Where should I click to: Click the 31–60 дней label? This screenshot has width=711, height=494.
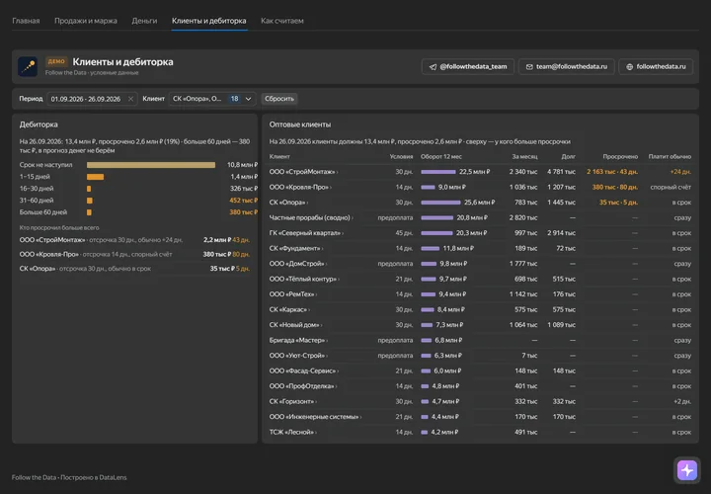tap(37, 201)
